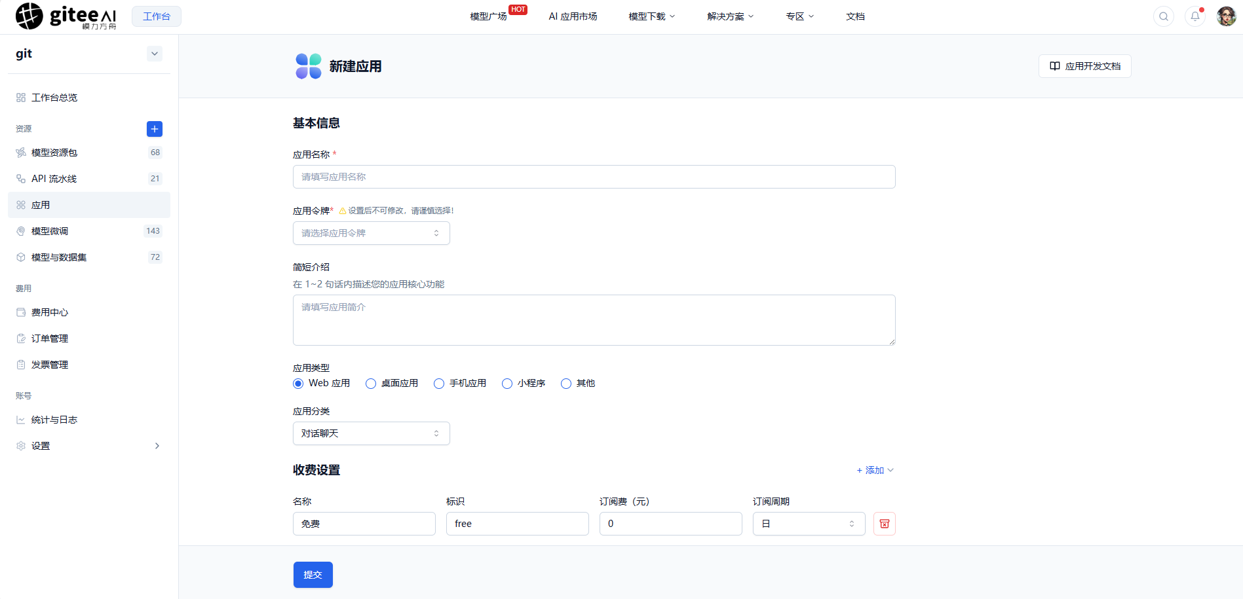
Task: Focus the 订阅费 (元) input
Action: [x=671, y=524]
